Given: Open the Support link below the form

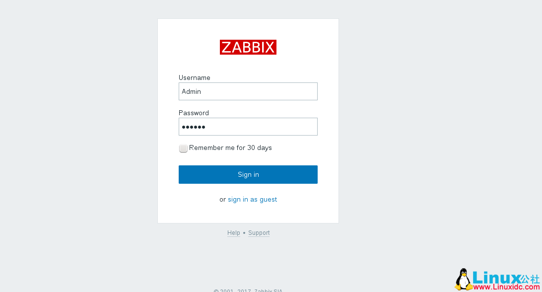Looking at the screenshot, I should [x=259, y=233].
